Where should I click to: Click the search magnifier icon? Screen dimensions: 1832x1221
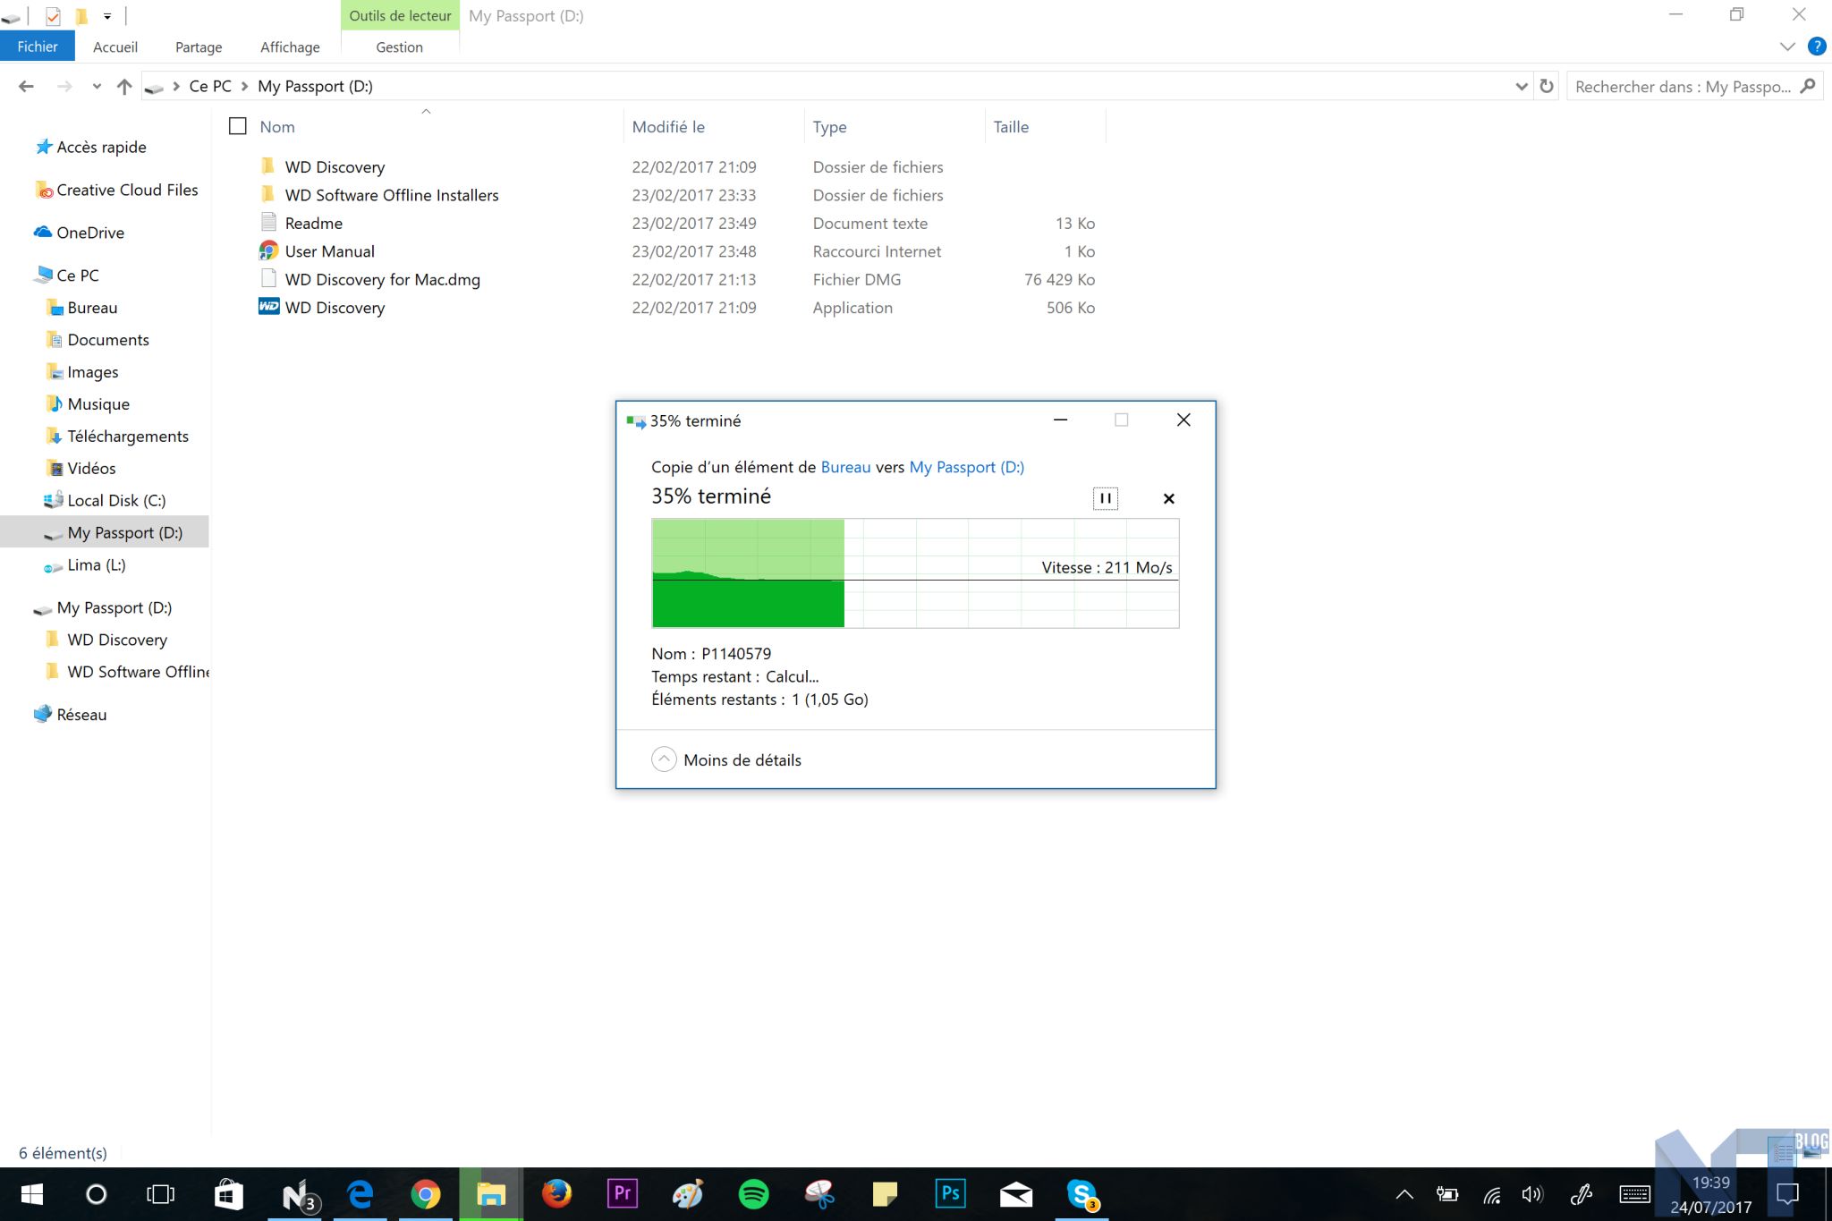[x=1808, y=86]
